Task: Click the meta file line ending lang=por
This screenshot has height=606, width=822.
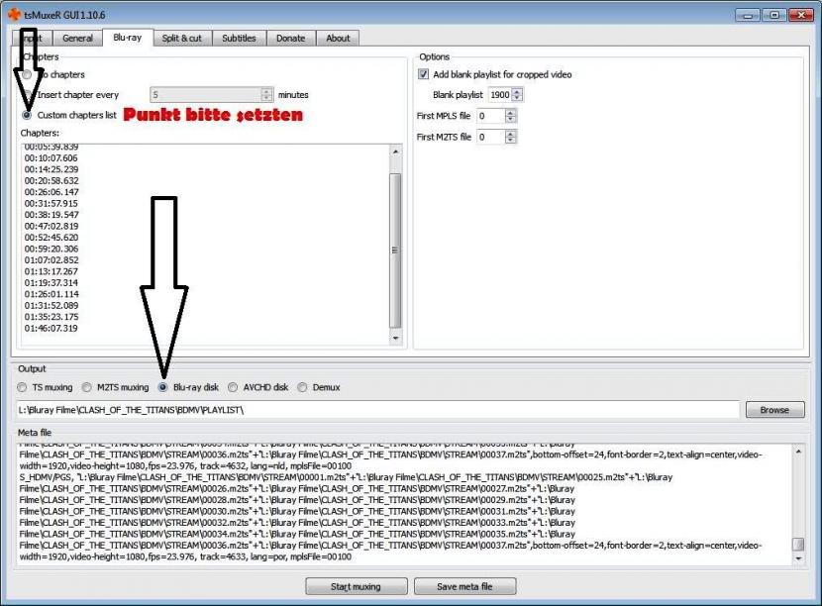Action: coord(185,556)
